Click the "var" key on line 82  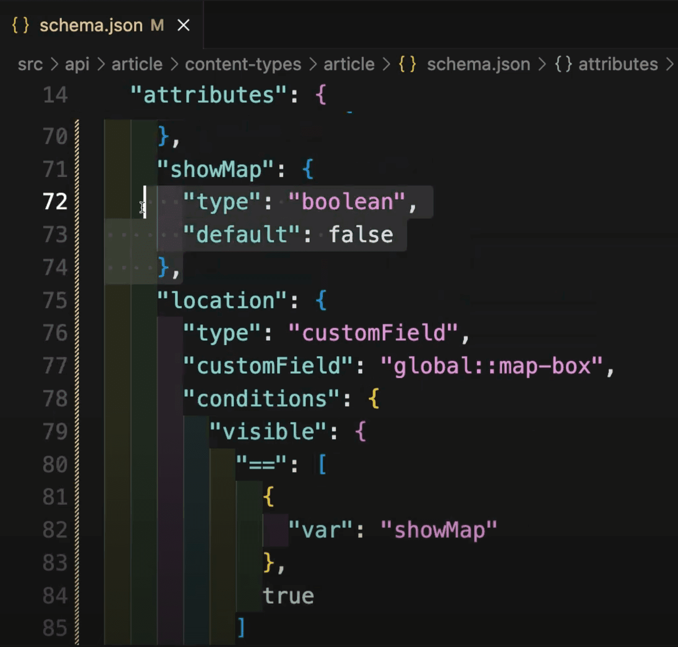321,530
